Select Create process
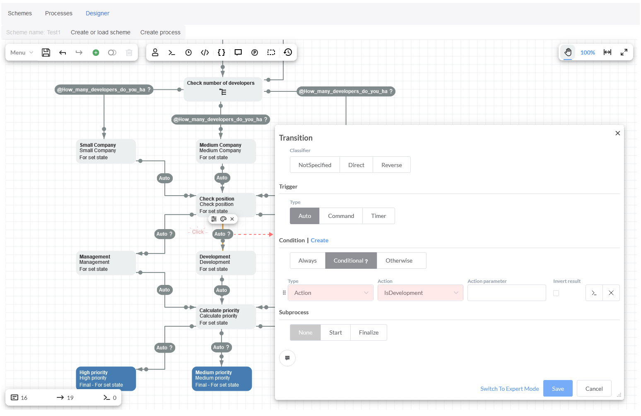This screenshot has height=416, width=641. [160, 32]
